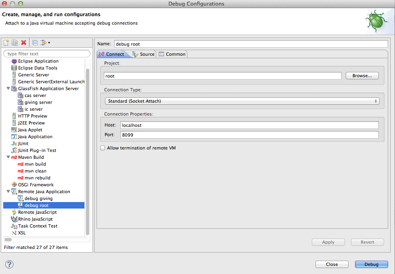Viewport: 395px width, 274px height.
Task: Collapse the GlassFish Application Server node
Action: [8, 89]
